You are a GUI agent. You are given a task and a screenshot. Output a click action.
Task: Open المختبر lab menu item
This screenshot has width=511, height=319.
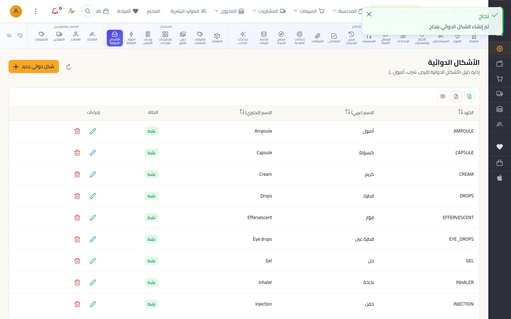click(x=153, y=11)
